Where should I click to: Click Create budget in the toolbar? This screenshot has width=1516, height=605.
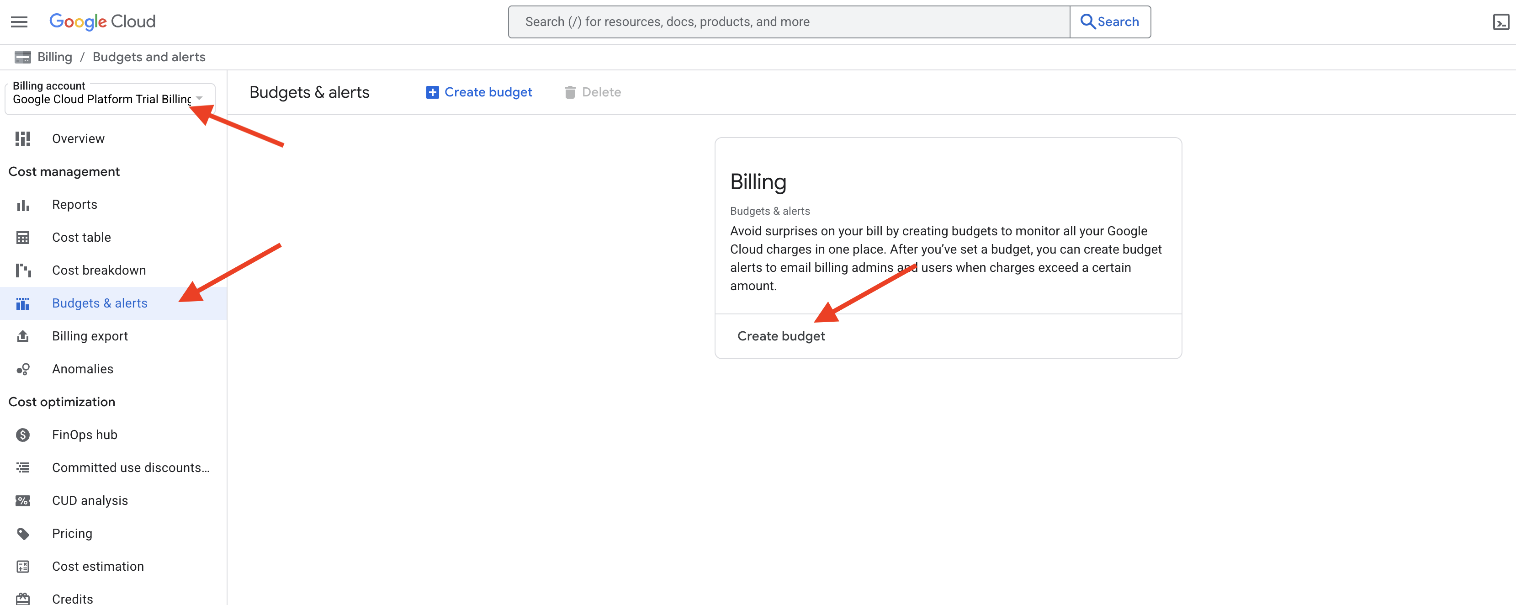(x=479, y=92)
